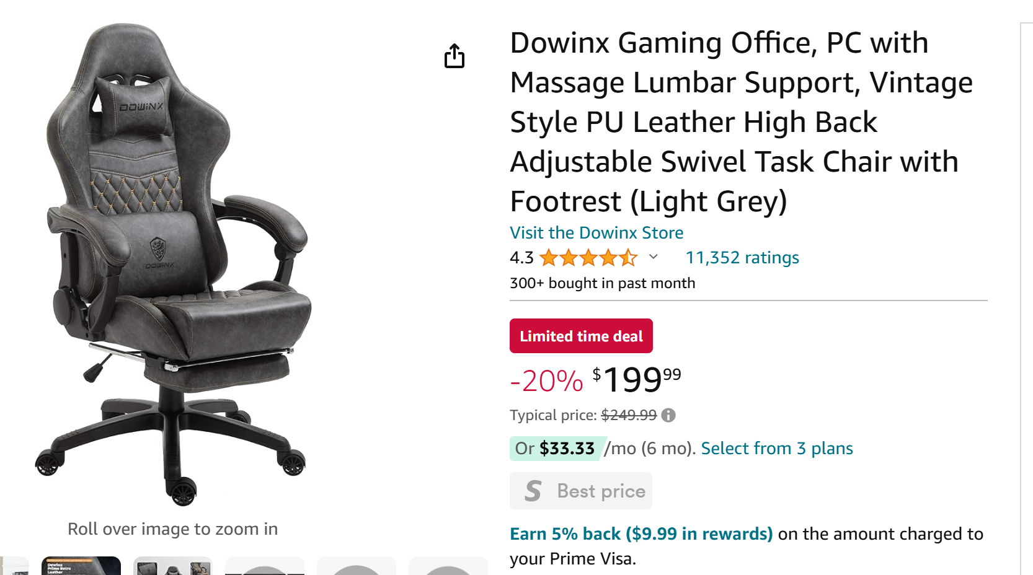Open the Visit the Dowinx Store link
The height and width of the screenshot is (575, 1033).
tap(596, 233)
